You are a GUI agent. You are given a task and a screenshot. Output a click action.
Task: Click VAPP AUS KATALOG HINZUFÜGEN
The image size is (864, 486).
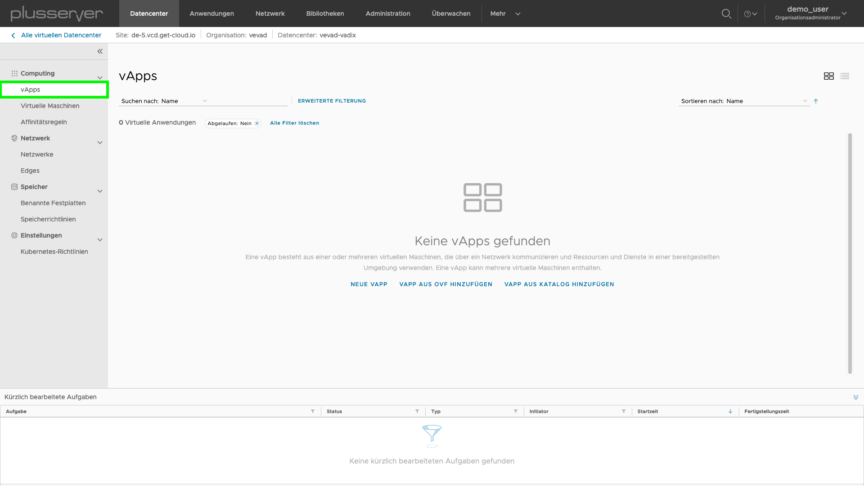click(x=559, y=284)
